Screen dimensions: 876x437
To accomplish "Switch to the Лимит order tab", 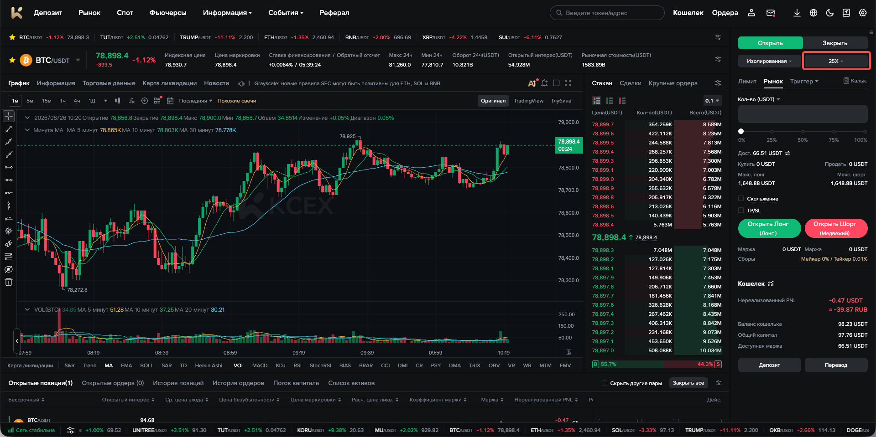I will click(x=747, y=81).
